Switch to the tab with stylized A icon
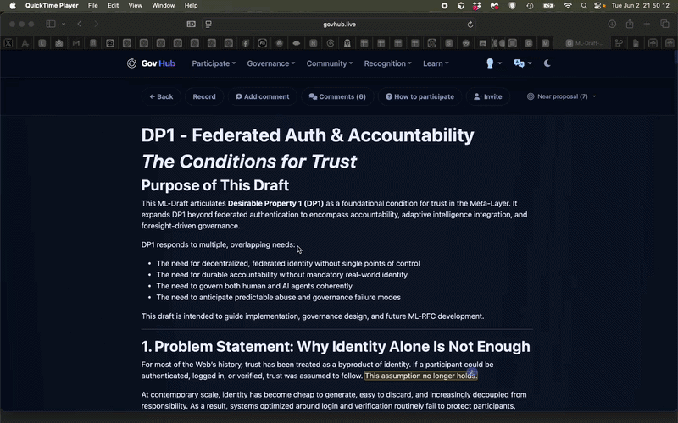This screenshot has height=423, width=678. (25, 43)
